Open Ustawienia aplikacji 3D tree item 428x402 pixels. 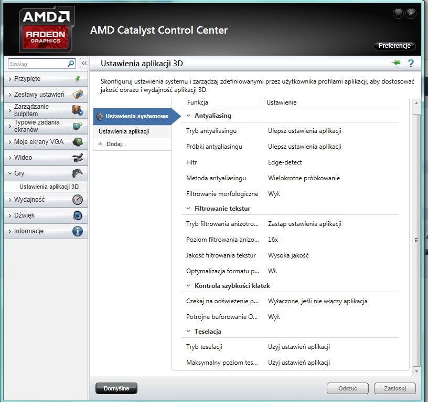[49, 187]
